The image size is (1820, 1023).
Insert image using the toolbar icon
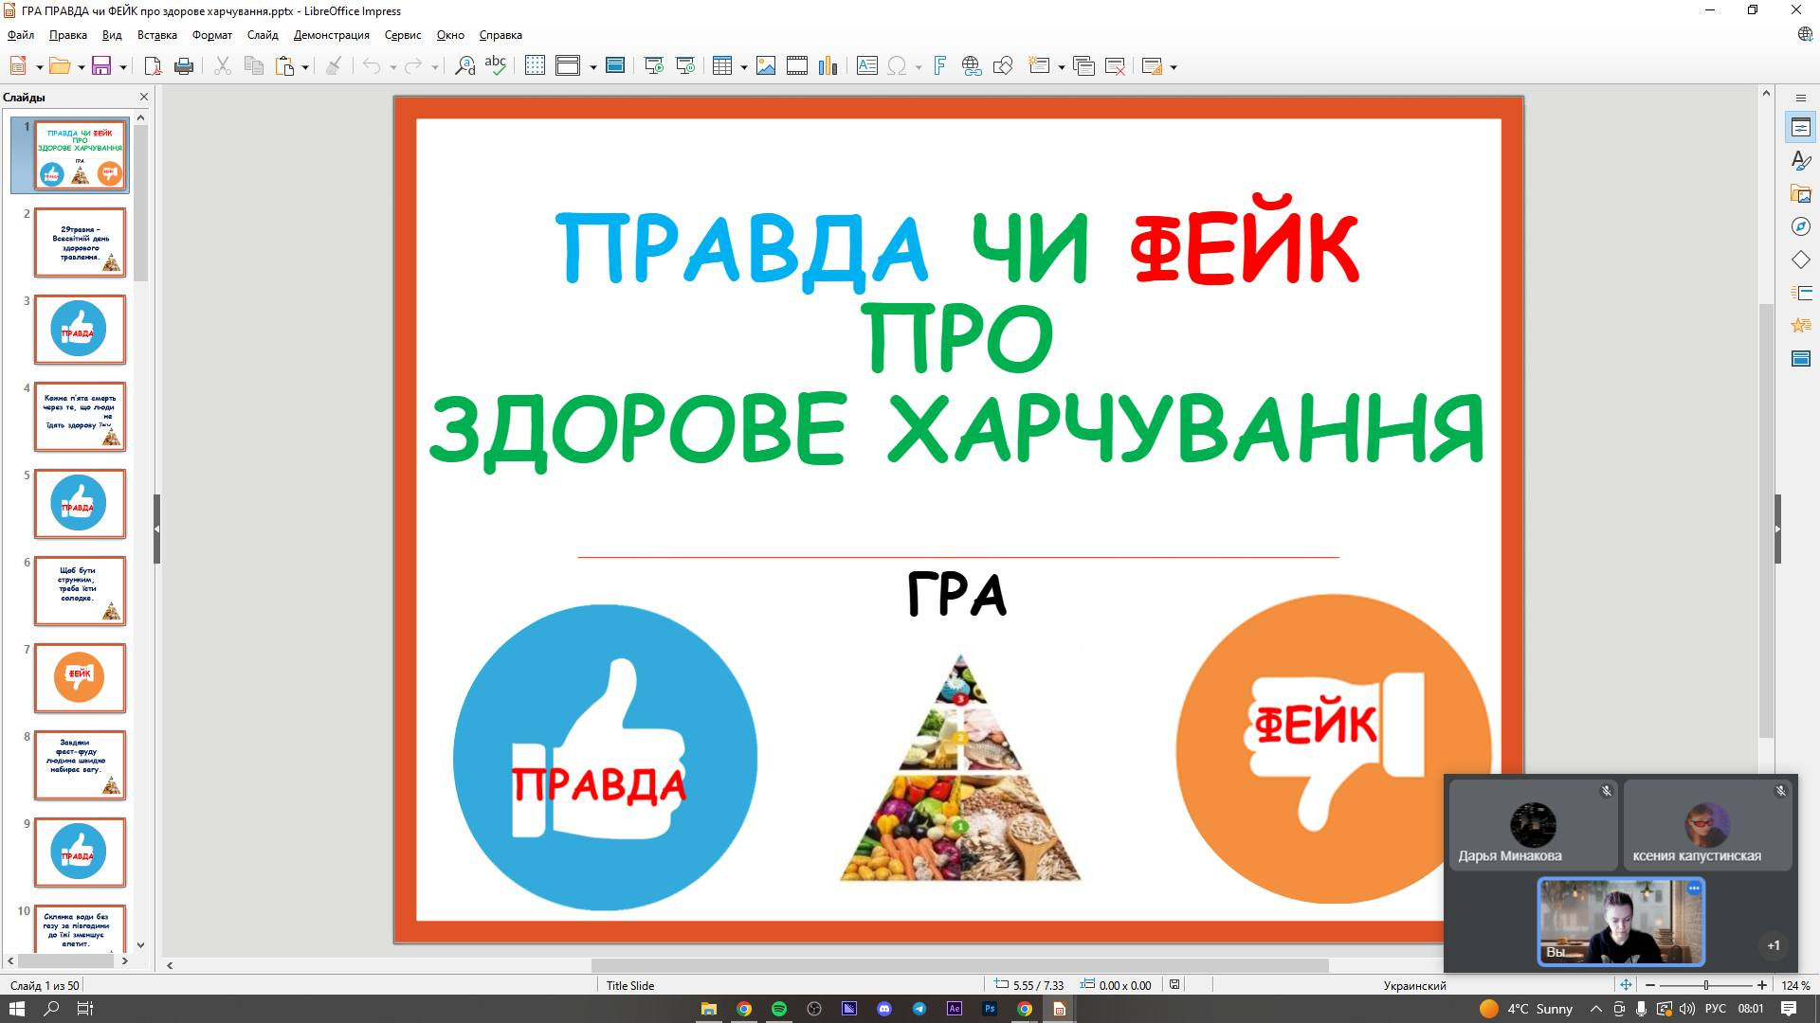pos(766,66)
